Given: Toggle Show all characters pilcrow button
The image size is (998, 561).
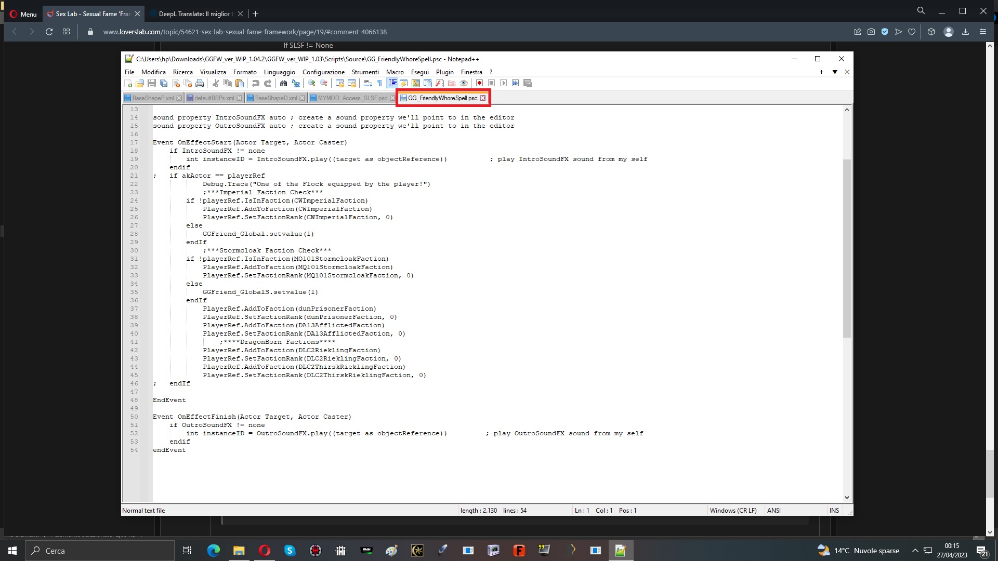Looking at the screenshot, I should click(379, 83).
